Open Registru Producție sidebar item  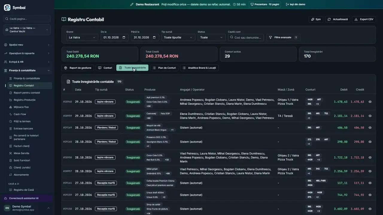click(30, 100)
